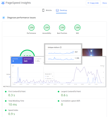Jump to the Performance score gauge
The image size is (108, 117).
tap(31, 28)
